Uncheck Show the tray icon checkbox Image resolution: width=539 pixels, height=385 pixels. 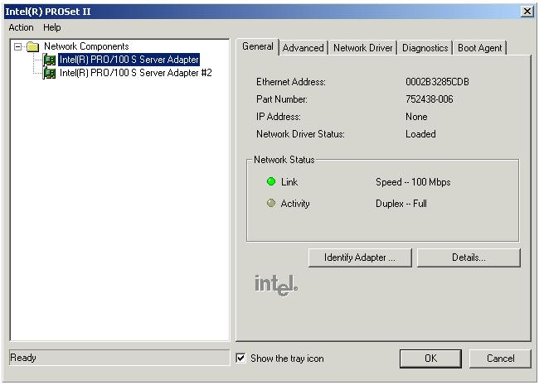pyautogui.click(x=241, y=359)
